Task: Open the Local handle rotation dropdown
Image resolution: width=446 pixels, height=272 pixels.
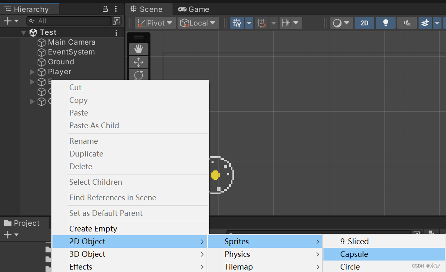Action: click(198, 23)
